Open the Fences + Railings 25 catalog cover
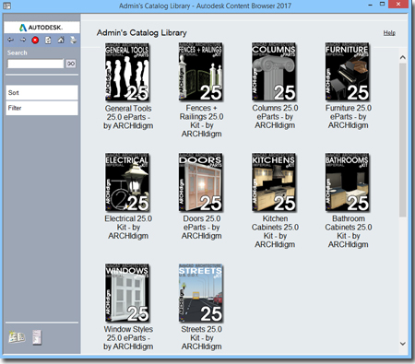The height and width of the screenshot is (364, 415). pos(201,72)
